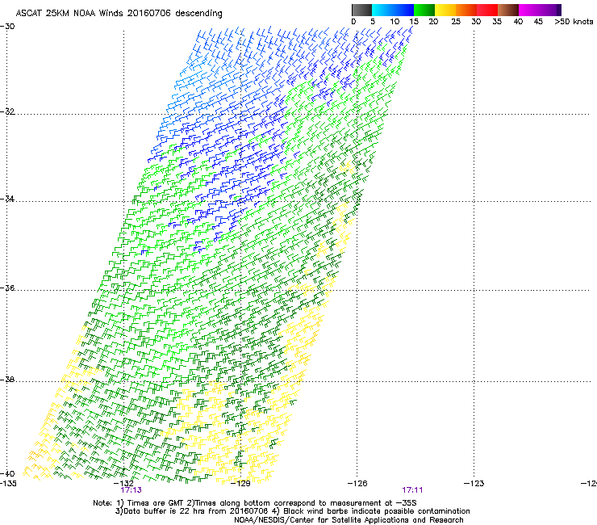Click the '>50 knots' legend label
The image size is (597, 525).
pos(574,22)
